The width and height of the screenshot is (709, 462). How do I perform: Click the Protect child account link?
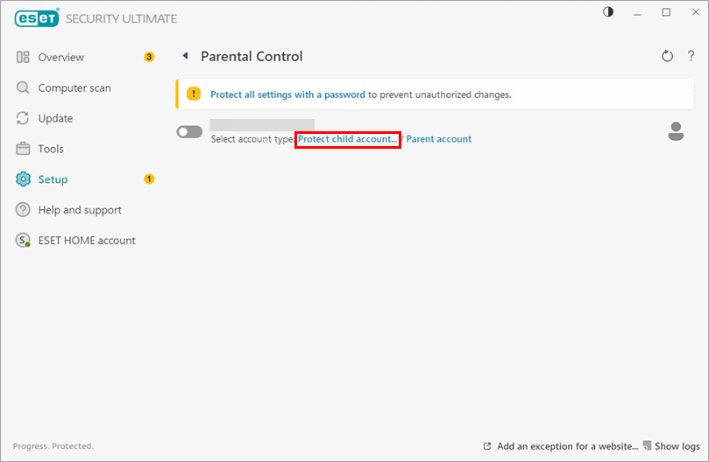point(348,139)
